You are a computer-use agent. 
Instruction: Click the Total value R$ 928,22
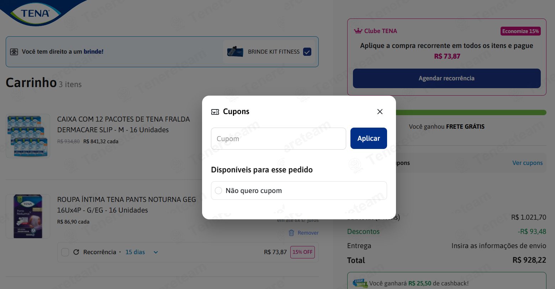(x=529, y=260)
